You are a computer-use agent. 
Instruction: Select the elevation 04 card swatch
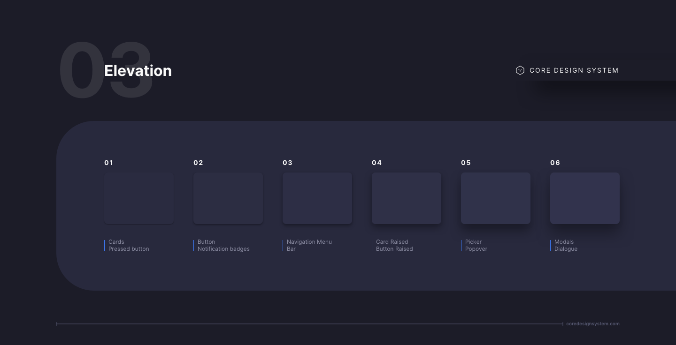click(x=407, y=198)
